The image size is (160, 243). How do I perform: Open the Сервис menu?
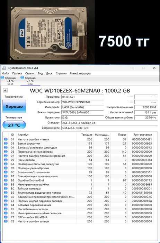pos(30,73)
